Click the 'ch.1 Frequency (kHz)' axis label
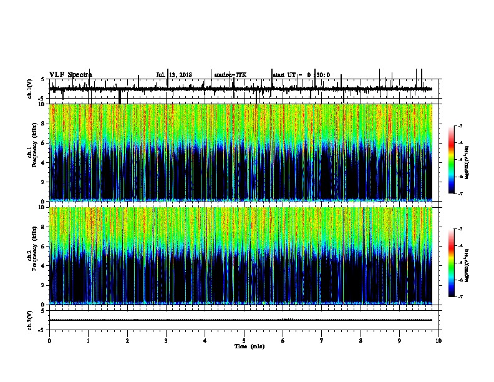Viewport: 494px width, 382px height. coord(32,145)
